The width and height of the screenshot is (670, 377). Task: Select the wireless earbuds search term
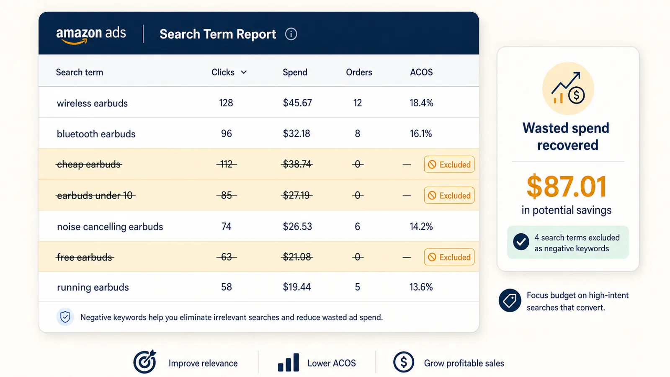pos(92,103)
